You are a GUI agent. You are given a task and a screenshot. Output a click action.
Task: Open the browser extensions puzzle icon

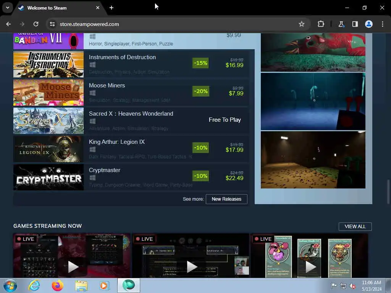tap(321, 24)
